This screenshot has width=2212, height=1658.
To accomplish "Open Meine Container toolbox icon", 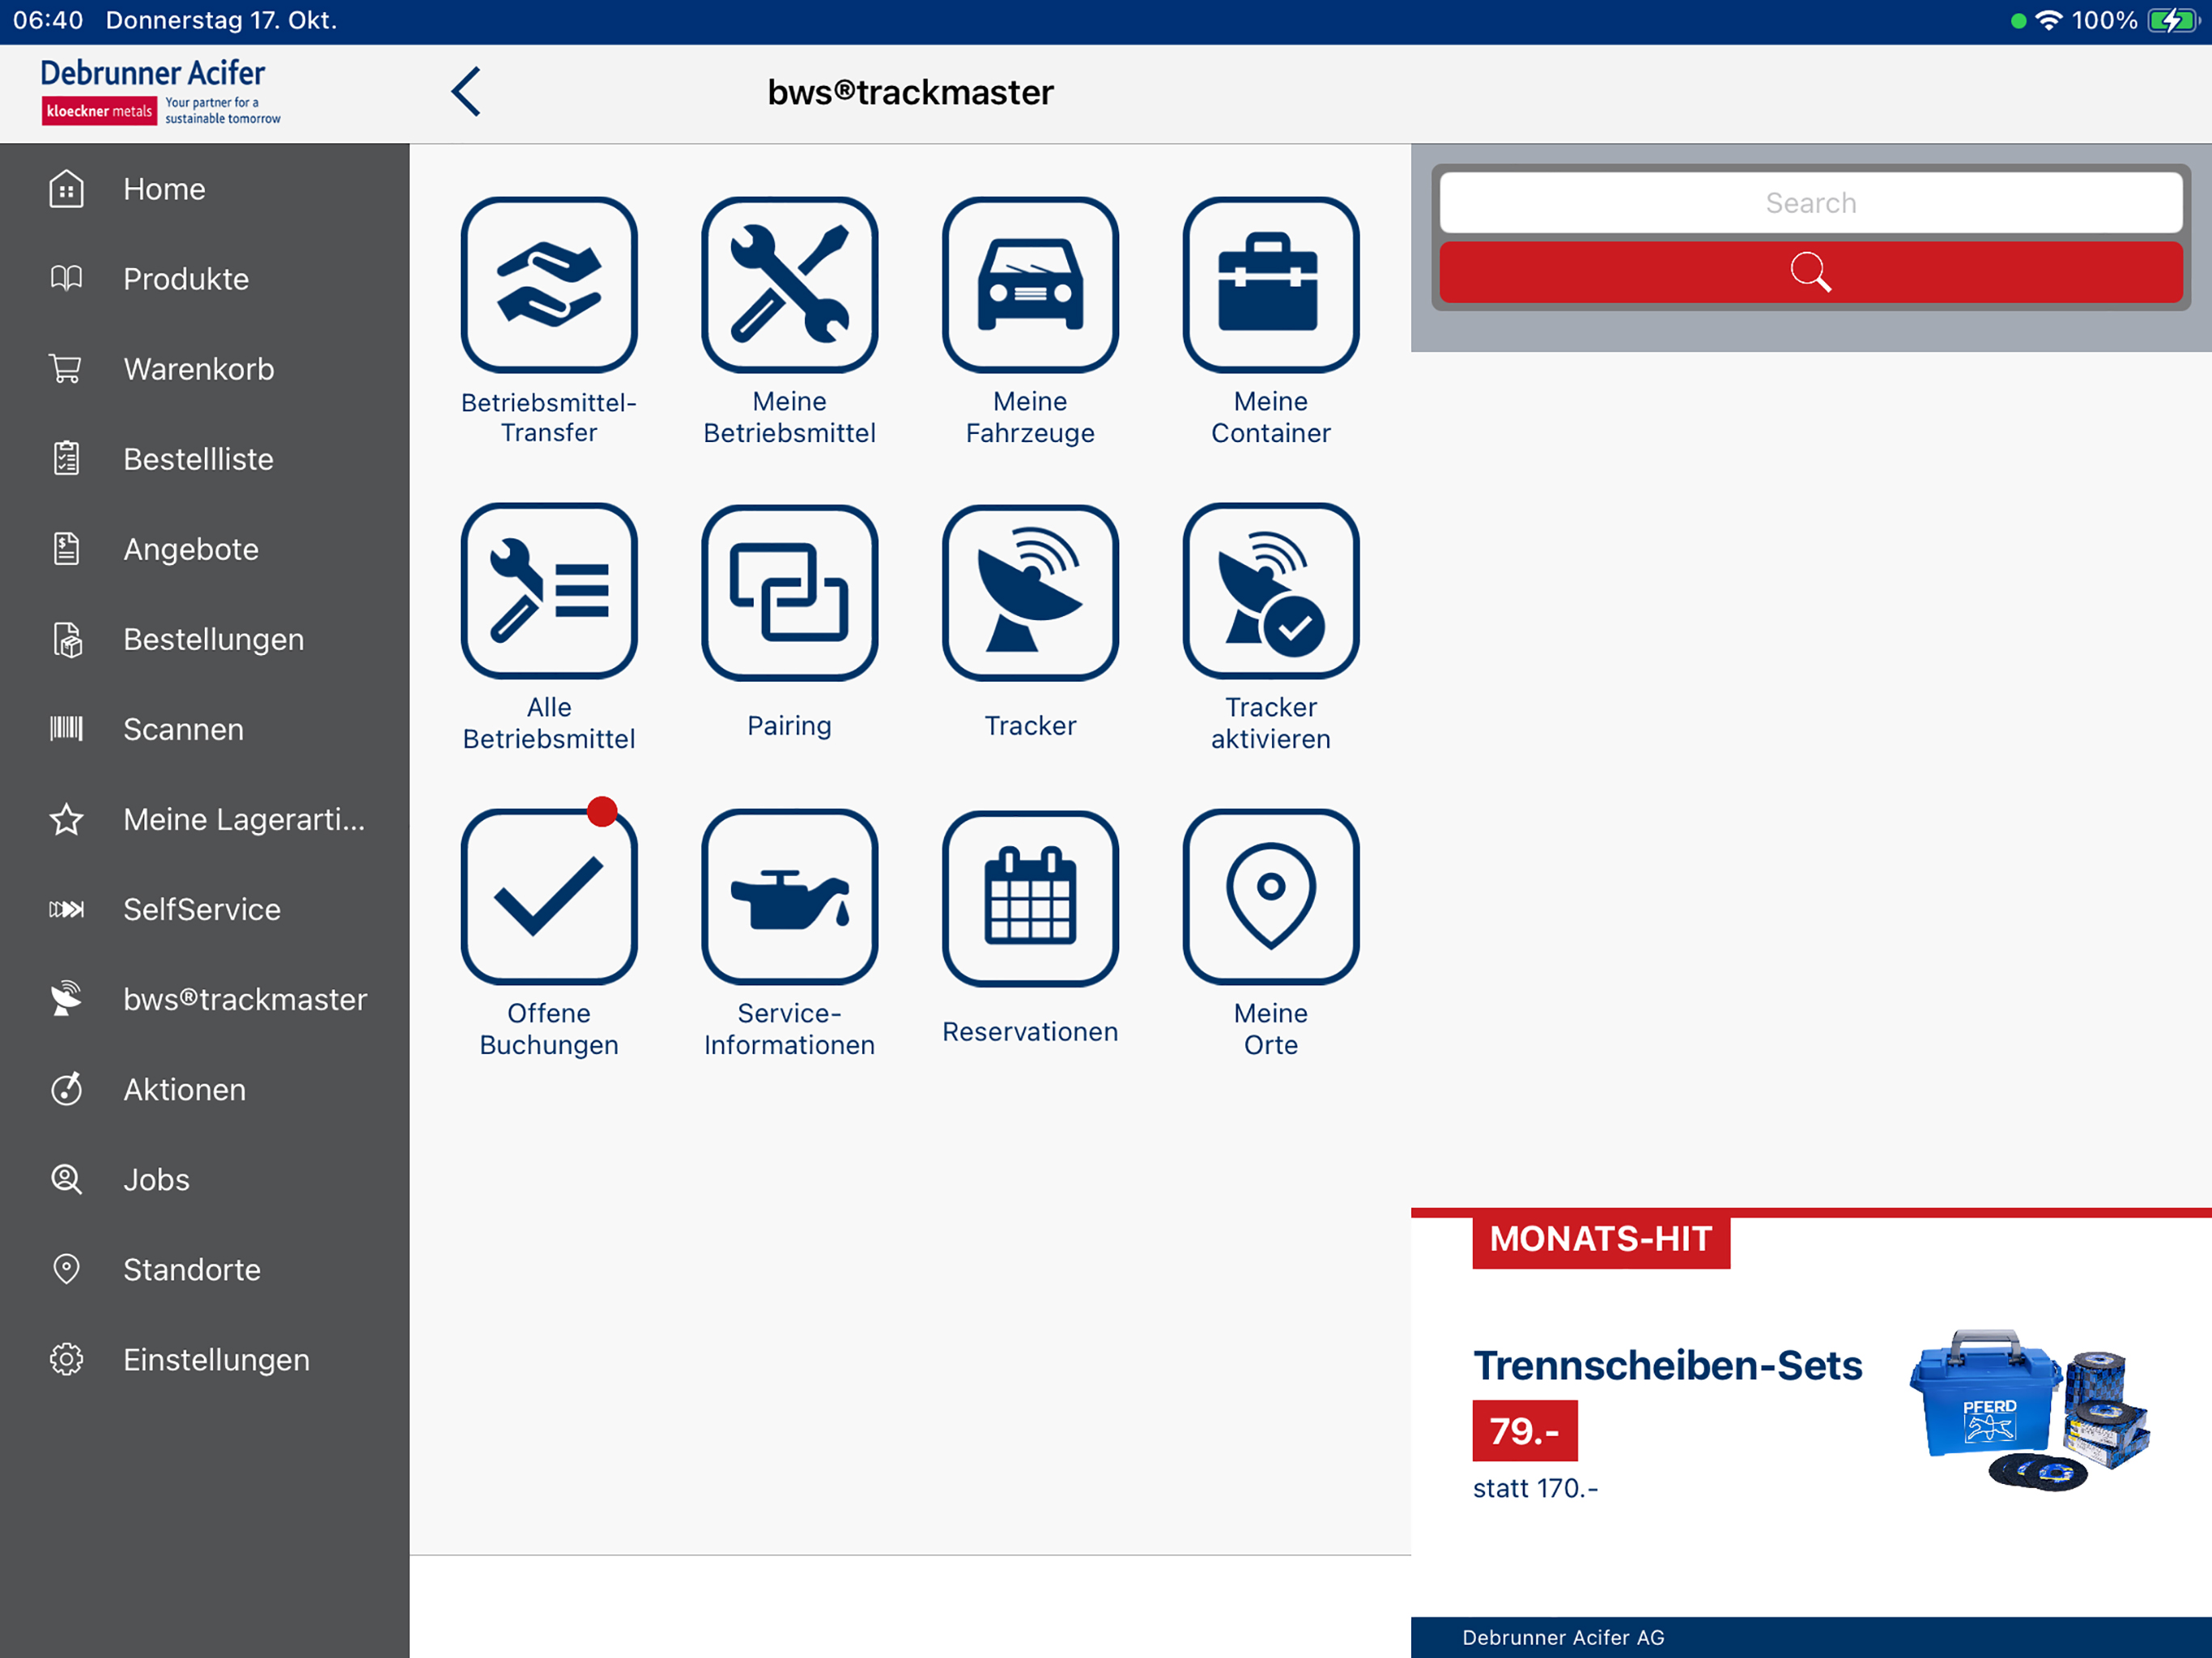I will [x=1270, y=285].
